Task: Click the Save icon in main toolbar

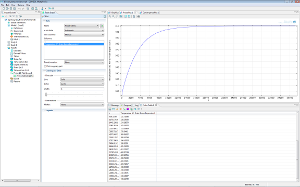Action: coord(11,9)
